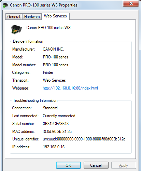Click the MAC address 'f8:0d:60:3b:31:2c'
Viewport: 142px width, 177px height.
(57, 132)
